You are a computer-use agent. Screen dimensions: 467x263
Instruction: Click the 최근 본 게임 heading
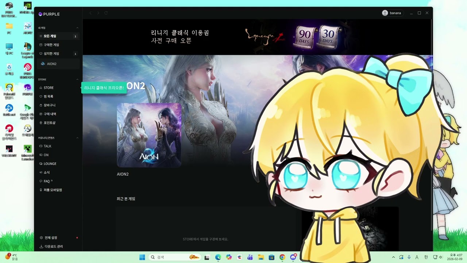point(126,199)
